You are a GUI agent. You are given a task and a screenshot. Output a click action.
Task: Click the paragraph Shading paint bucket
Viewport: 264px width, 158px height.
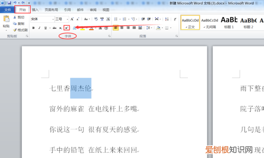pyautogui.click(x=158, y=28)
